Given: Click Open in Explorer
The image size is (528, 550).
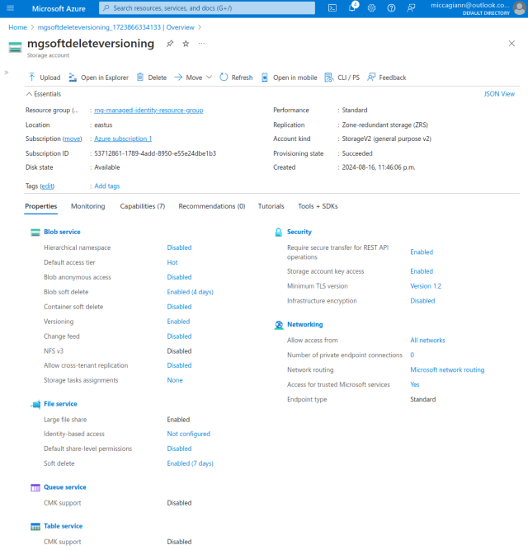Looking at the screenshot, I should (98, 78).
